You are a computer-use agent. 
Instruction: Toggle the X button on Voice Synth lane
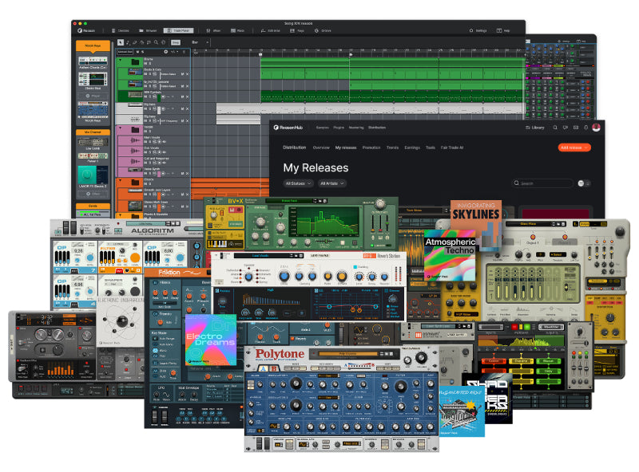point(187,174)
